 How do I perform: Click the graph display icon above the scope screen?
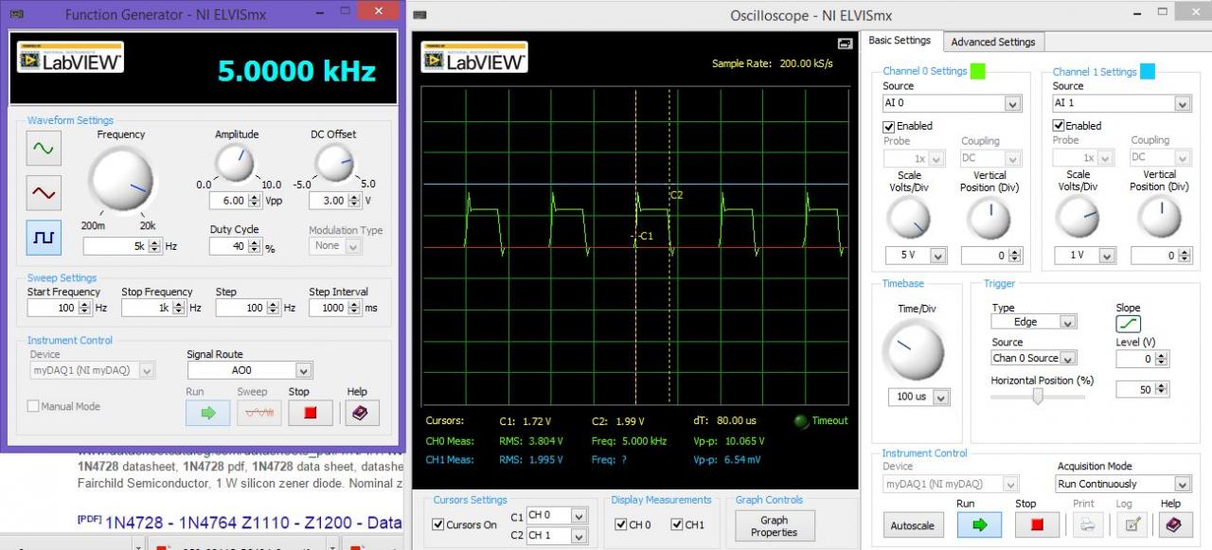(845, 44)
